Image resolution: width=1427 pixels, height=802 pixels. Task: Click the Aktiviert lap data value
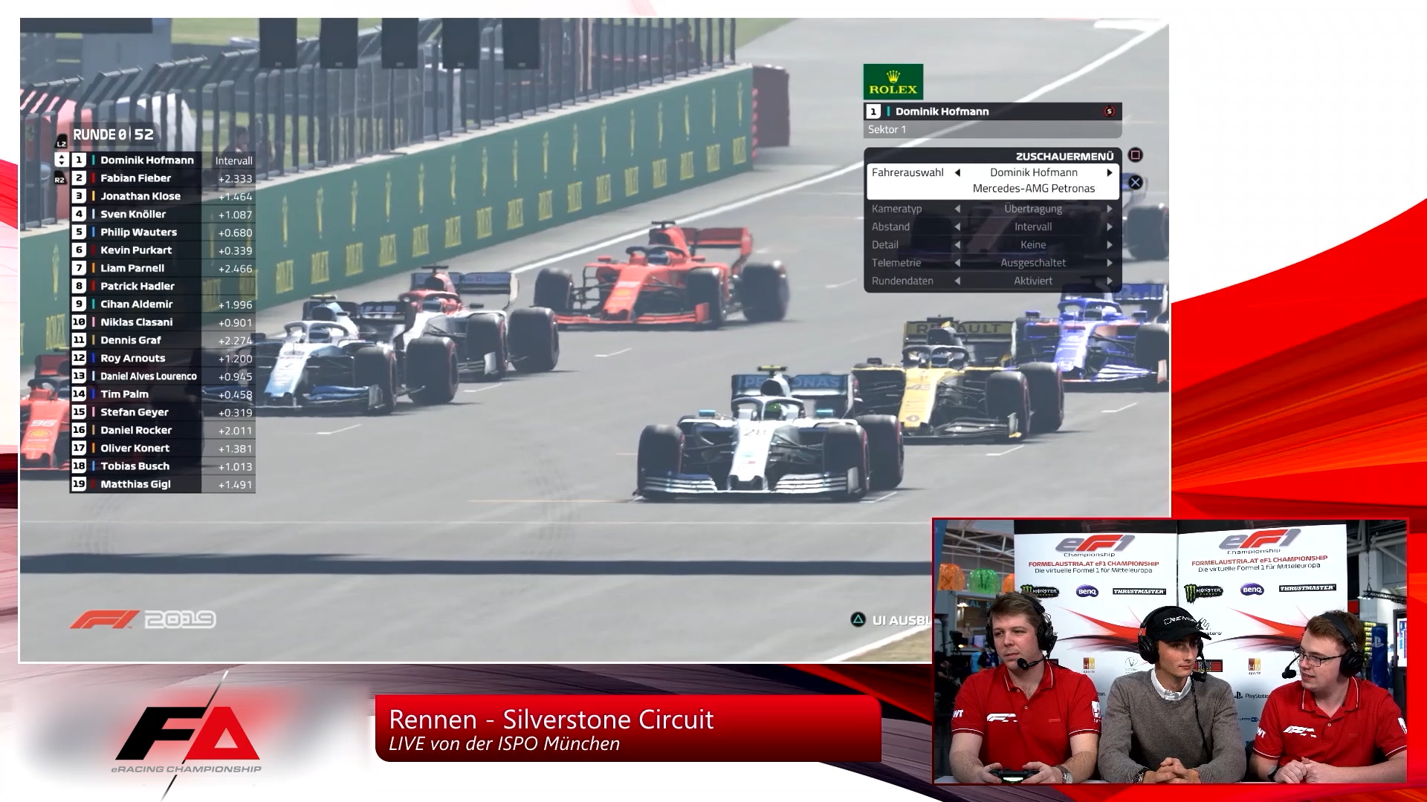1033,281
